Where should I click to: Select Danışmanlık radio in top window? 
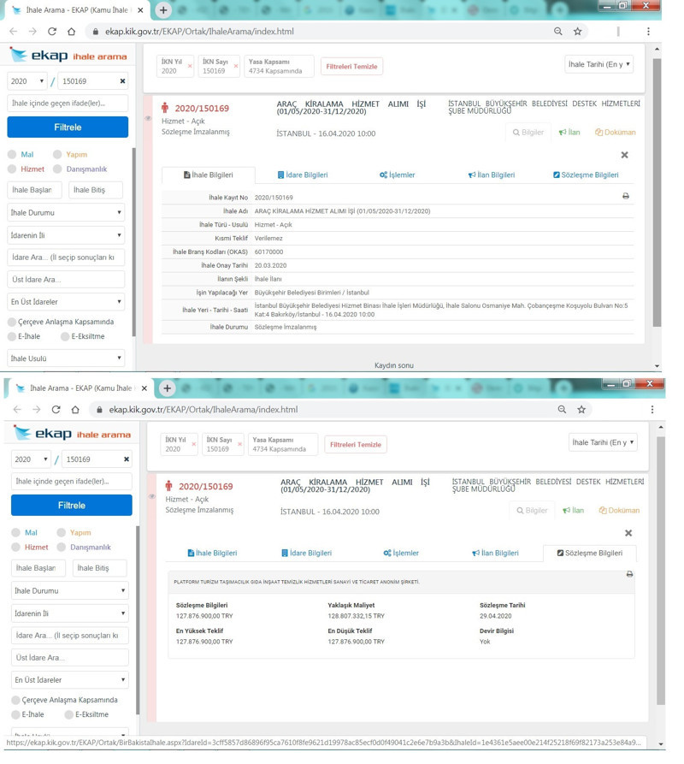click(57, 169)
